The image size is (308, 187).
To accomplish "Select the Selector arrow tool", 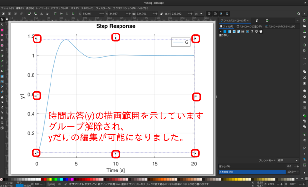I will 2,19.
